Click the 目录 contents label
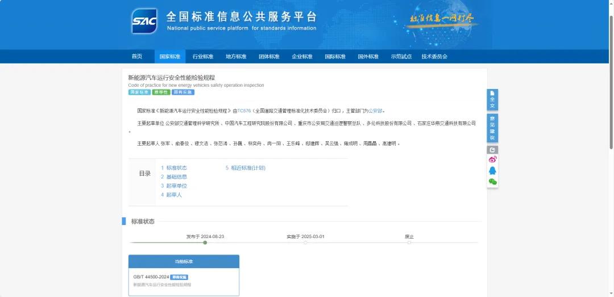This screenshot has width=614, height=297. [x=145, y=173]
